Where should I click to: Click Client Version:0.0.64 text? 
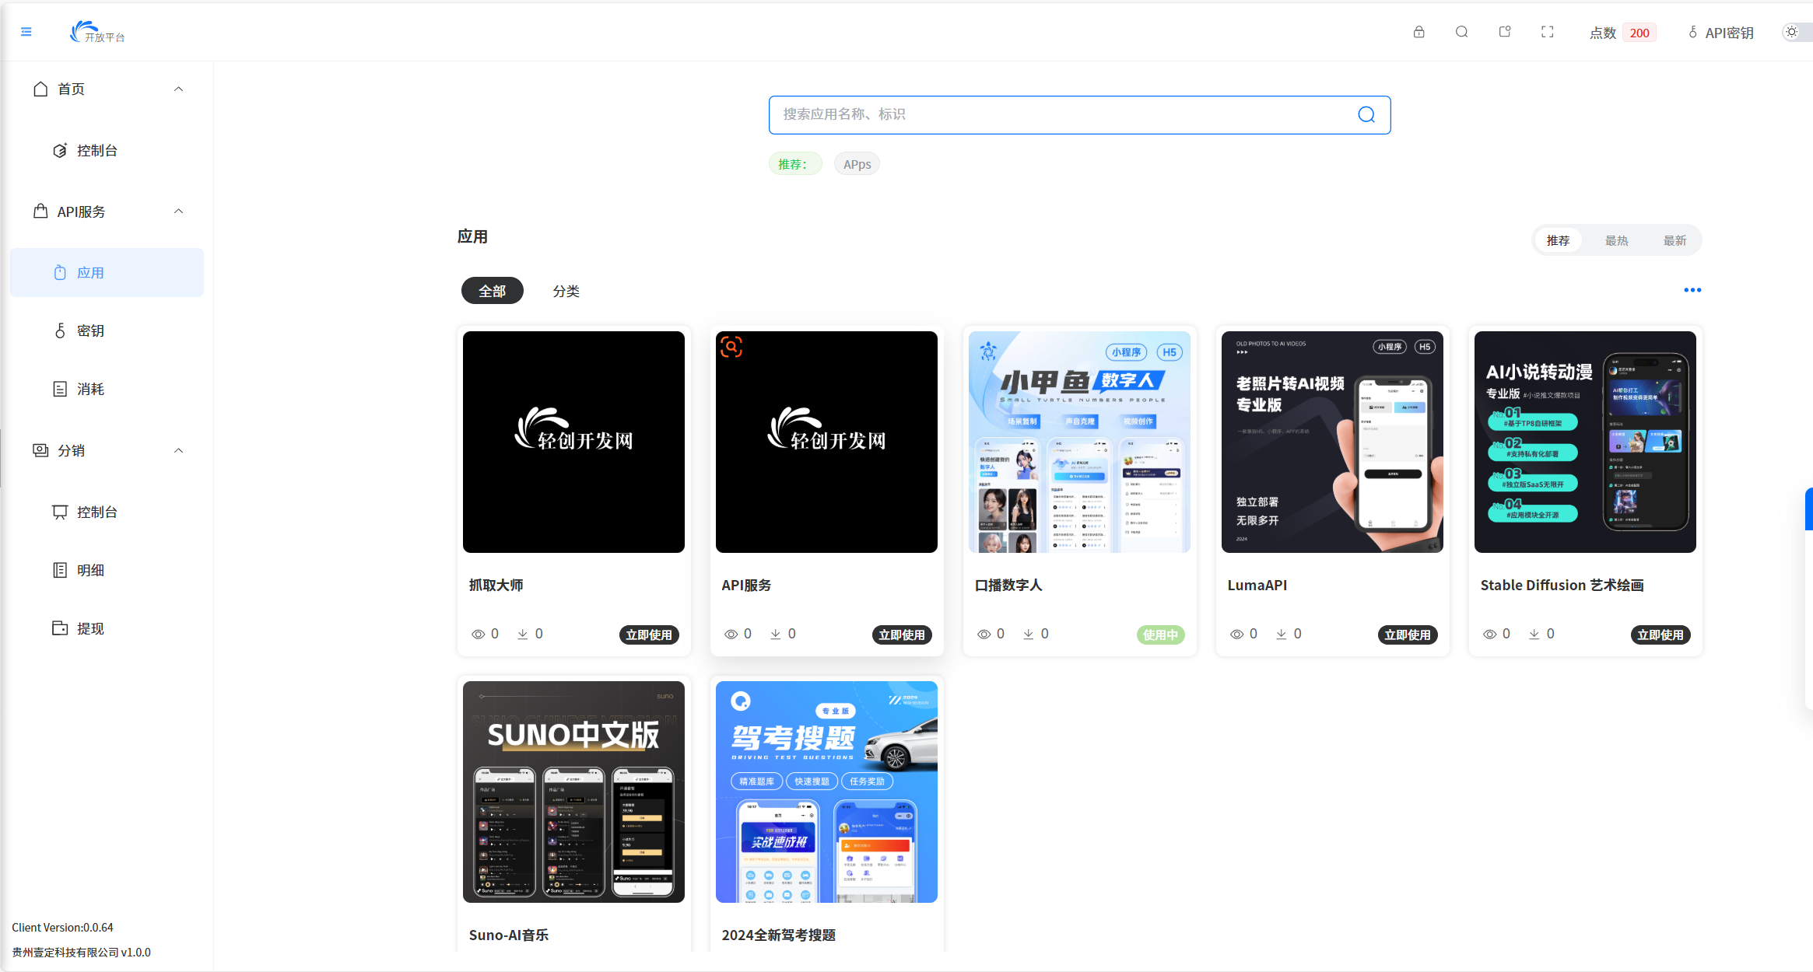click(x=62, y=927)
